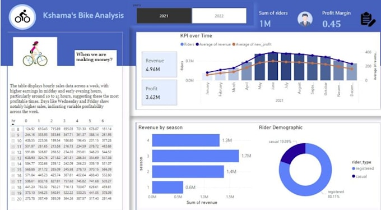Screen dimensions: 381x210
Task: Click the businessman avatar icon
Action: [x=305, y=19]
